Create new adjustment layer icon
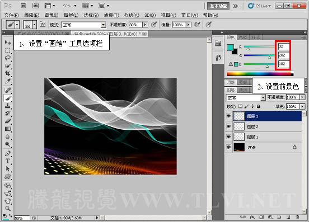 coord(270,217)
